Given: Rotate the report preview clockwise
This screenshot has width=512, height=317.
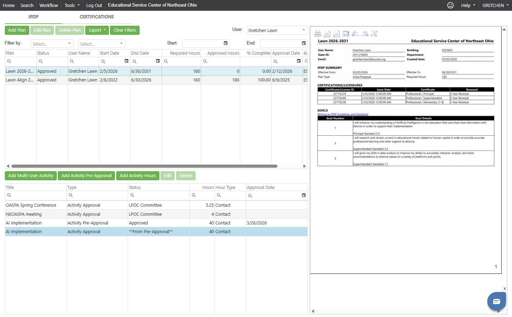Looking at the screenshot, I should point(365,33).
